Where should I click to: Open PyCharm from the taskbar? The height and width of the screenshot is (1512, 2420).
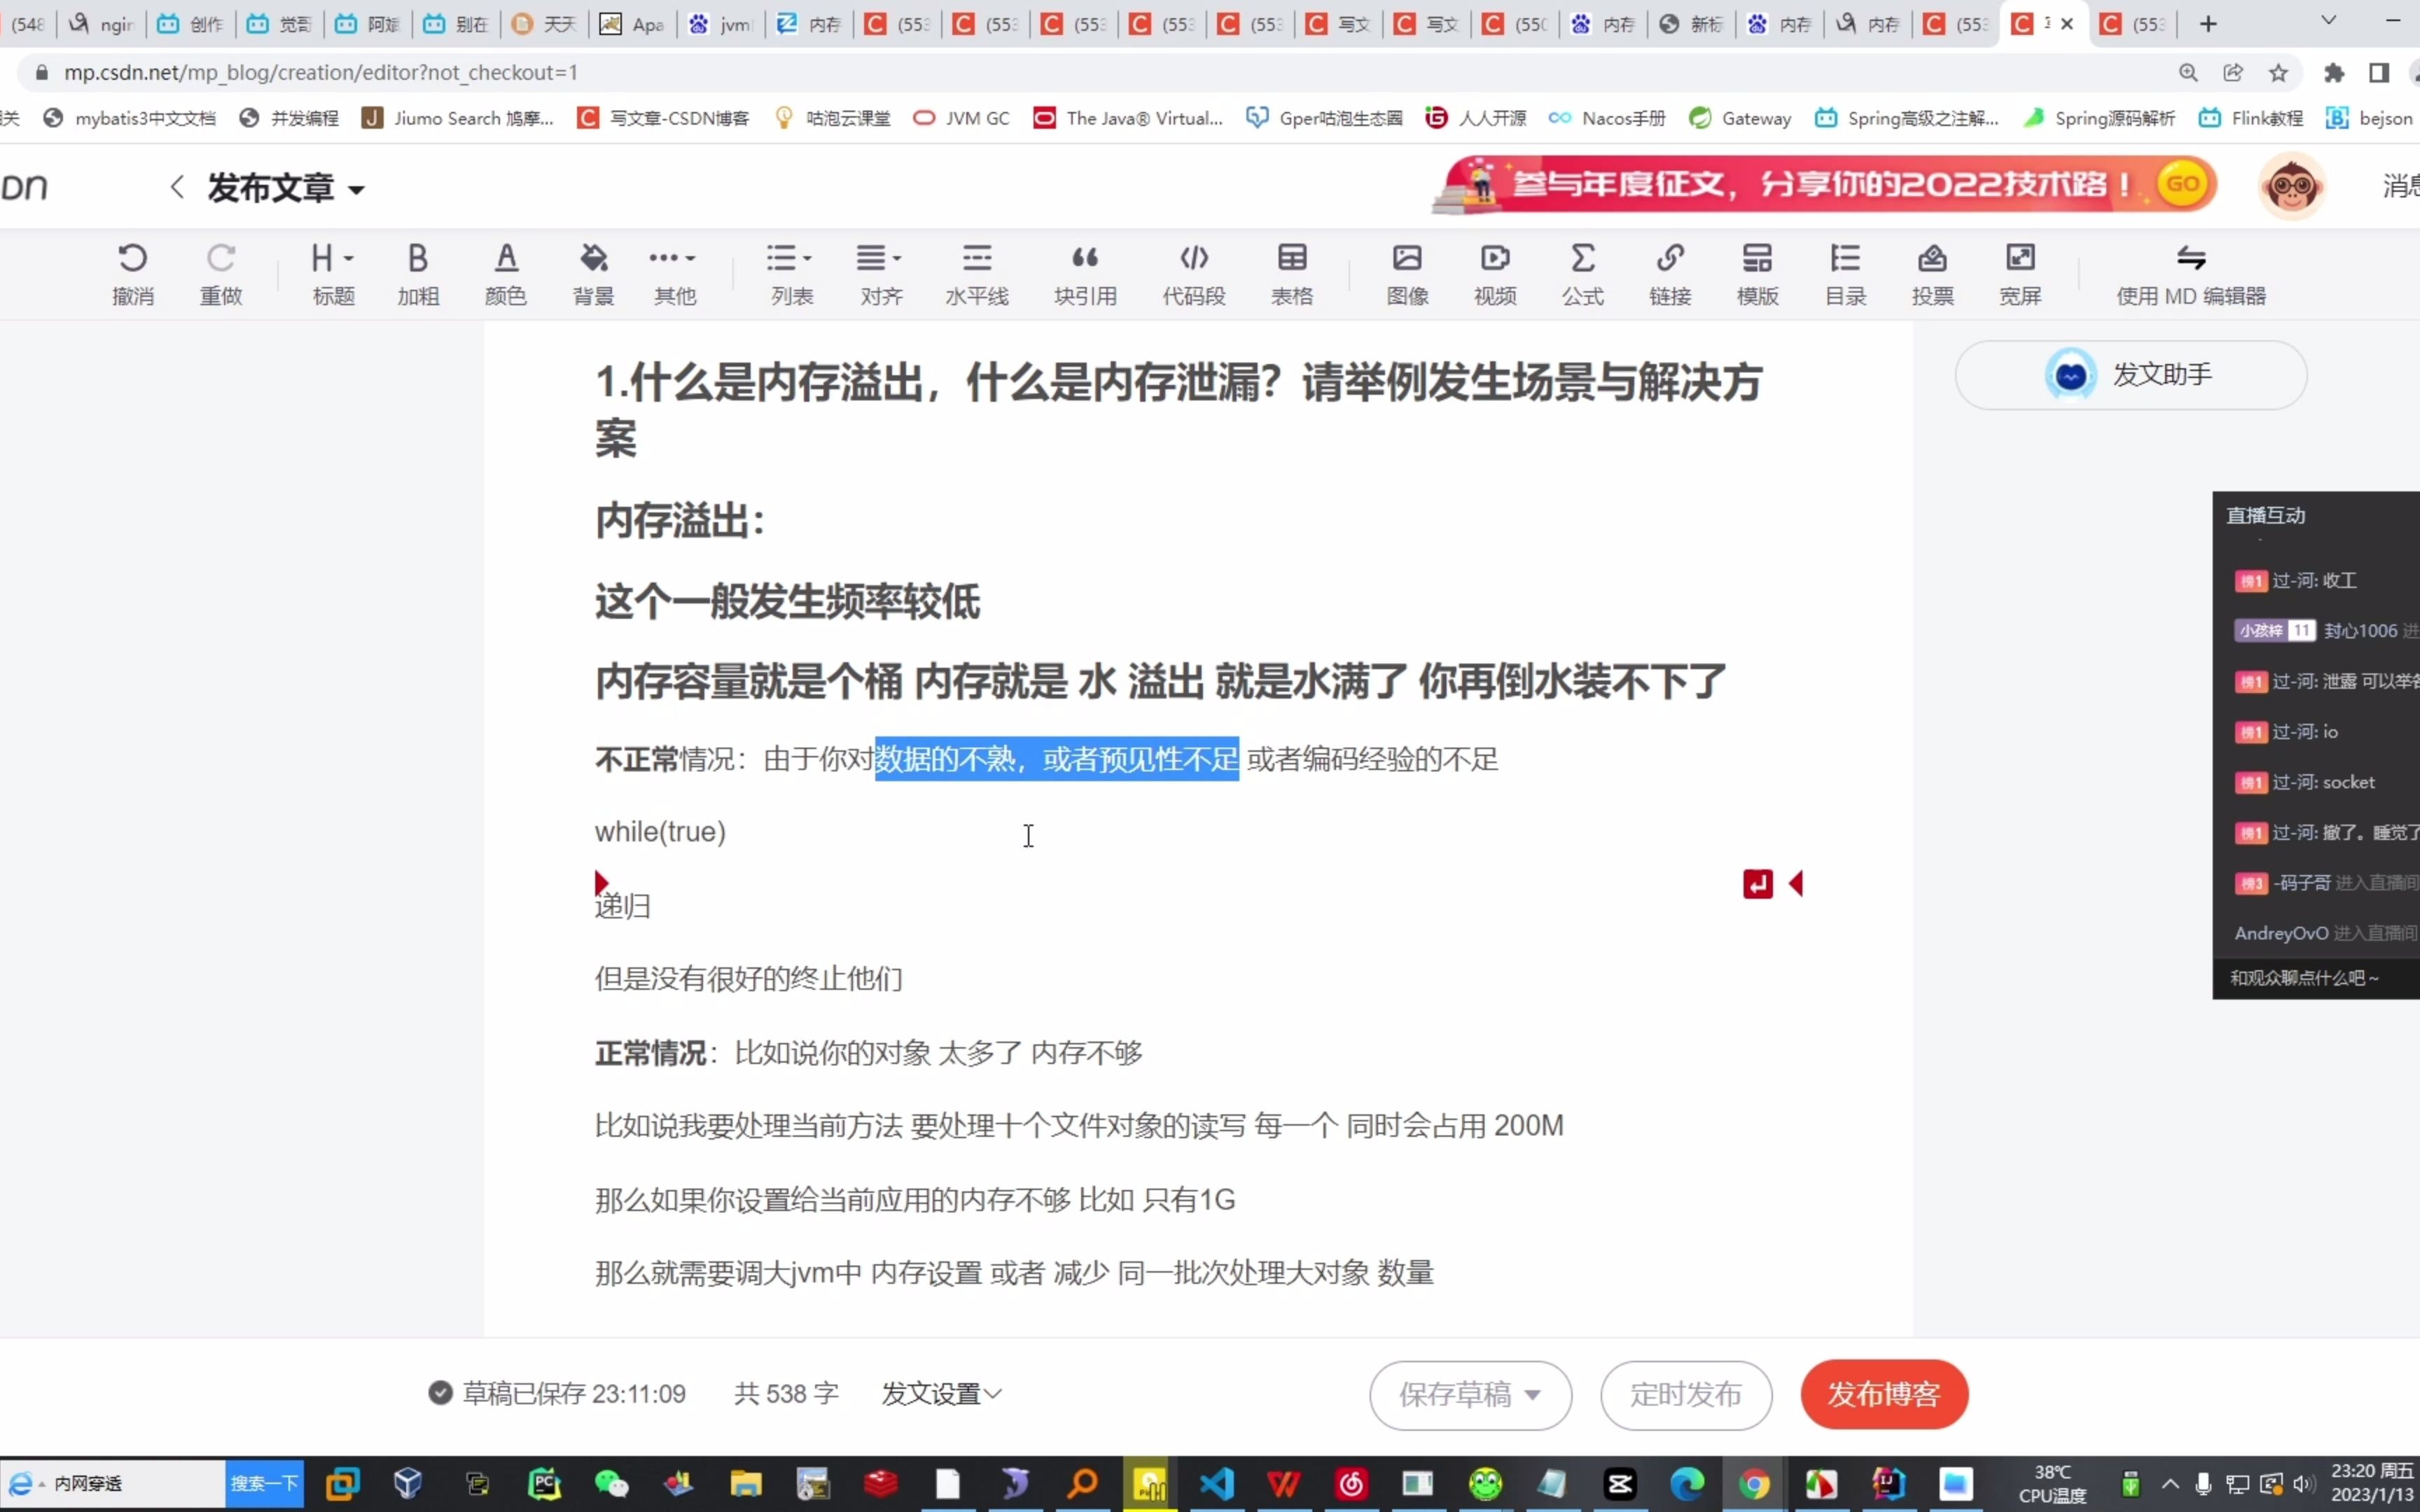[544, 1484]
